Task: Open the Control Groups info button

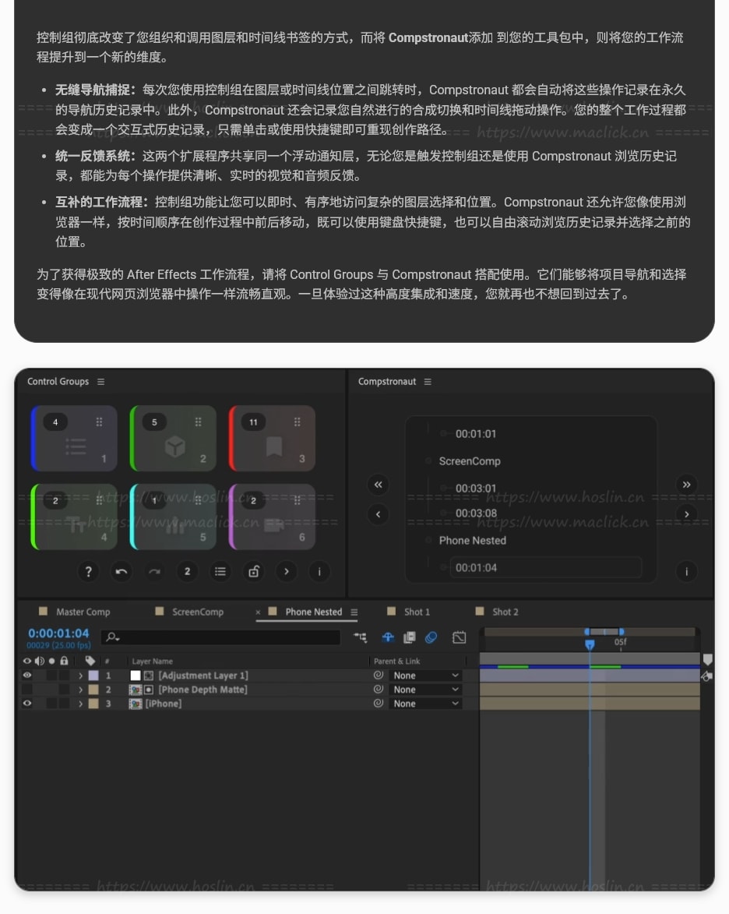Action: point(319,571)
